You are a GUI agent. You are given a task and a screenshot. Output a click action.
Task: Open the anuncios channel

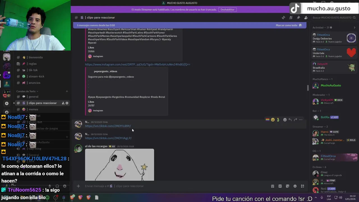(x=42, y=83)
